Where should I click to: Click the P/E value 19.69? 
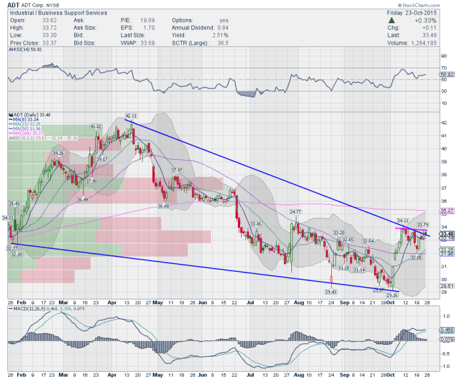click(x=147, y=20)
